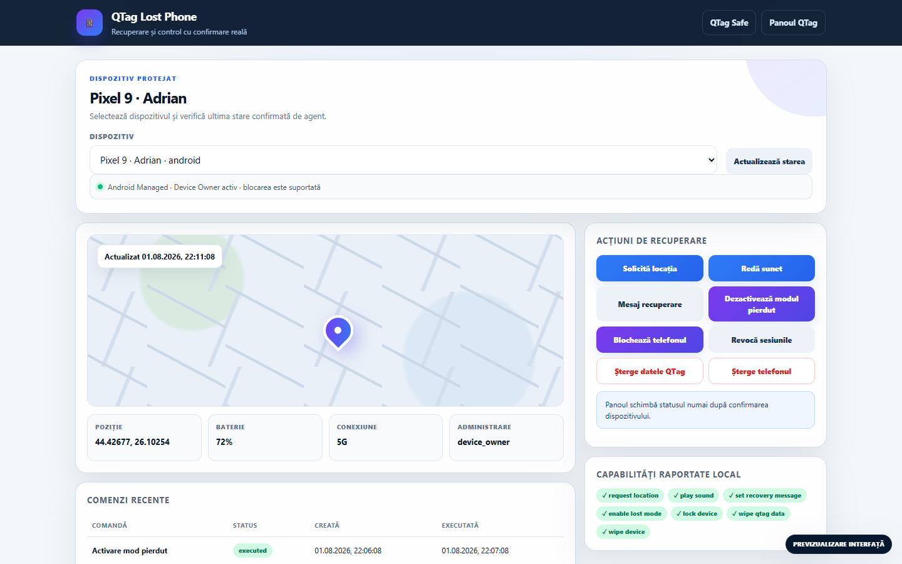This screenshot has height=564, width=902.
Task: Click the Previzualizare interfață badge
Action: pyautogui.click(x=839, y=544)
